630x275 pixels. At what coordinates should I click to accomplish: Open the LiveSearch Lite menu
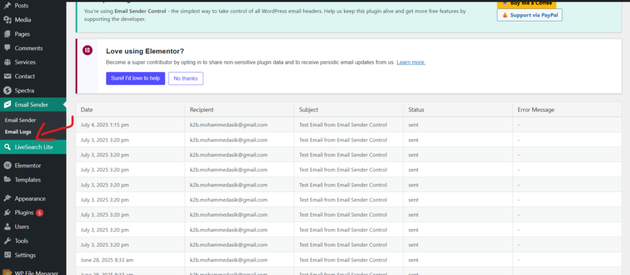coord(33,147)
